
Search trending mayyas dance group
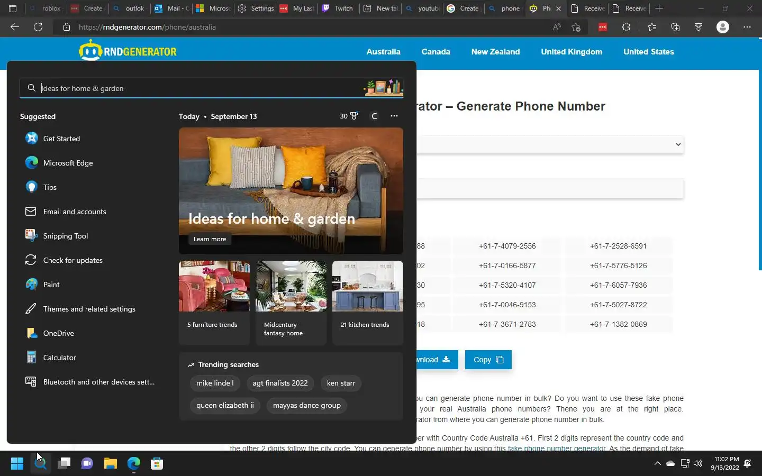[x=306, y=405]
